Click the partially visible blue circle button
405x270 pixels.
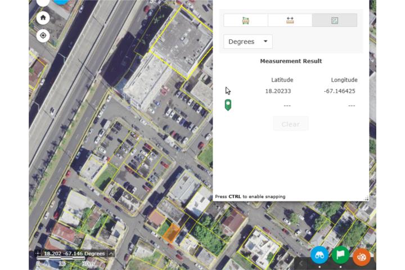pyautogui.click(x=61, y=2)
